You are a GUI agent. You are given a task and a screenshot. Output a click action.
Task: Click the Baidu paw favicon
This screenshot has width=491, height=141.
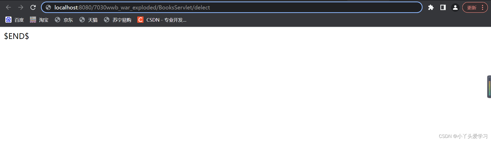pos(8,20)
